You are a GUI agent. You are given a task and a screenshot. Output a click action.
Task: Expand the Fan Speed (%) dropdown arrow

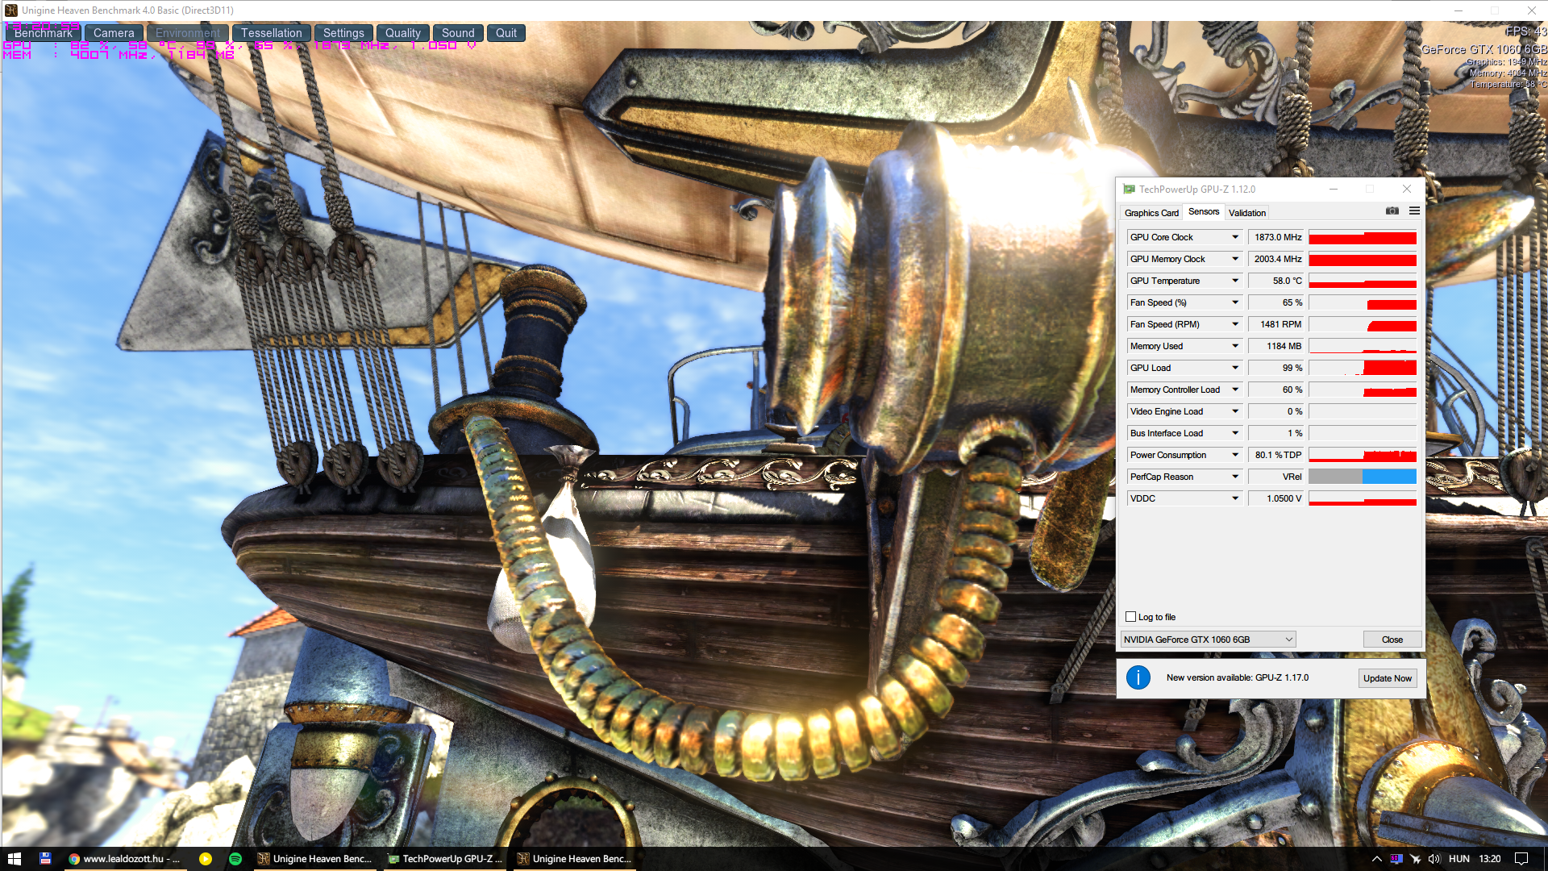[1234, 302]
